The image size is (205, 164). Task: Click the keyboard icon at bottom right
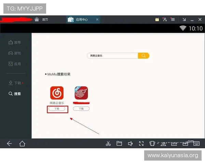(x=196, y=143)
